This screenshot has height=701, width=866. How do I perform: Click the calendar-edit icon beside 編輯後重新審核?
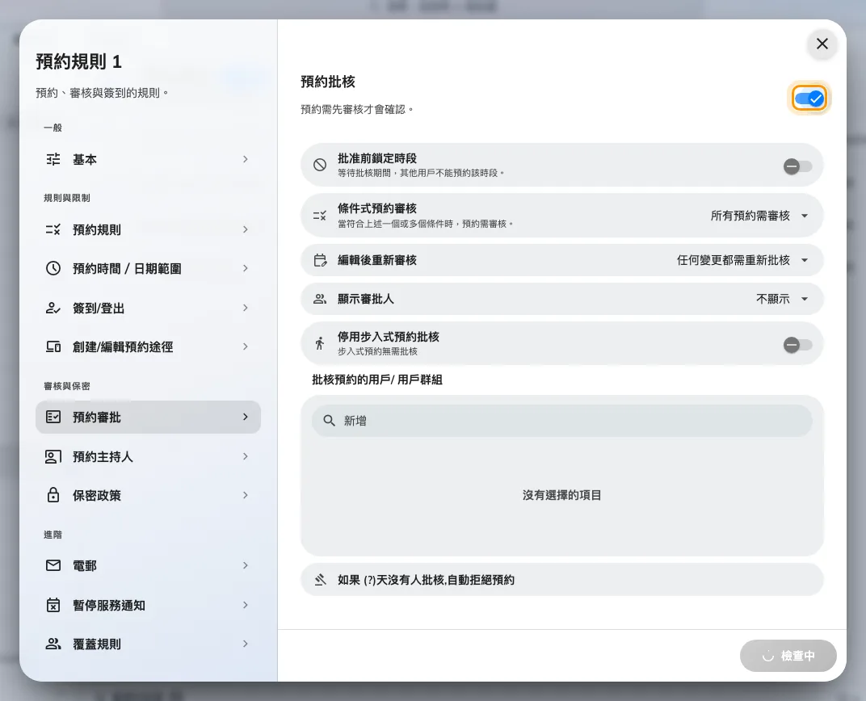coord(320,260)
